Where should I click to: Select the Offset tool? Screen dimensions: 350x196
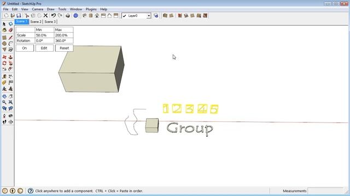10,69
